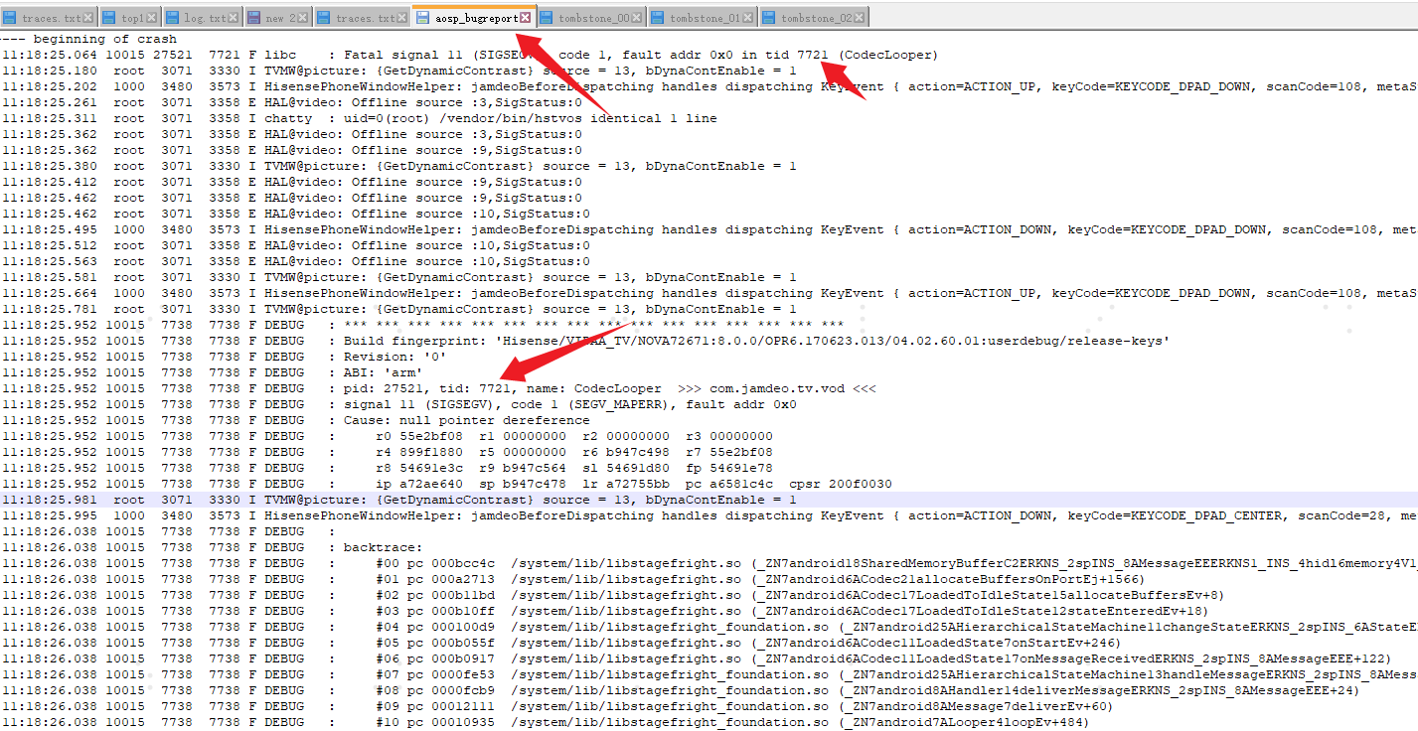Click the Fatal signal 11 crash line
Image resolution: width=1418 pixels, height=731 pixels.
coord(397,55)
